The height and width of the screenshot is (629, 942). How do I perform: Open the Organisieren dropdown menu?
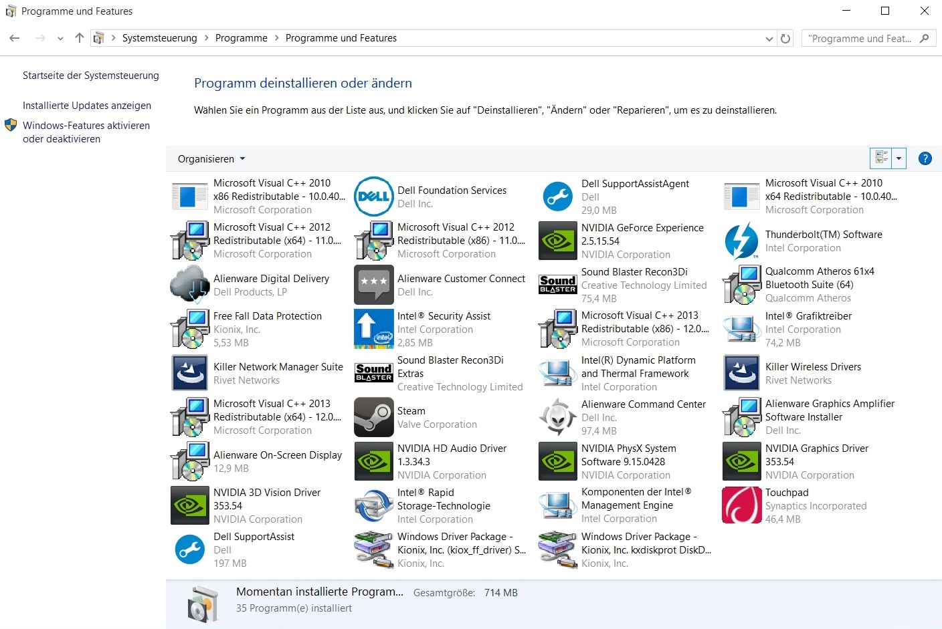coord(211,159)
